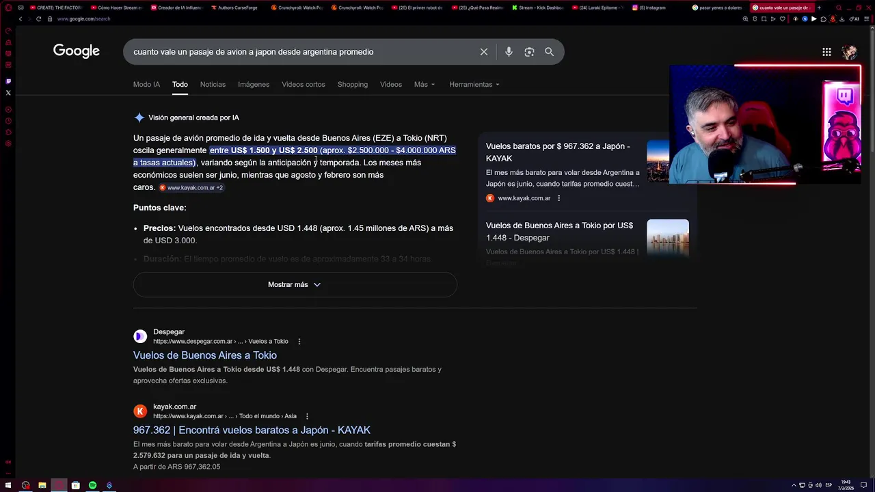Open the Google account avatar
This screenshot has width=875, height=492.
click(x=849, y=52)
